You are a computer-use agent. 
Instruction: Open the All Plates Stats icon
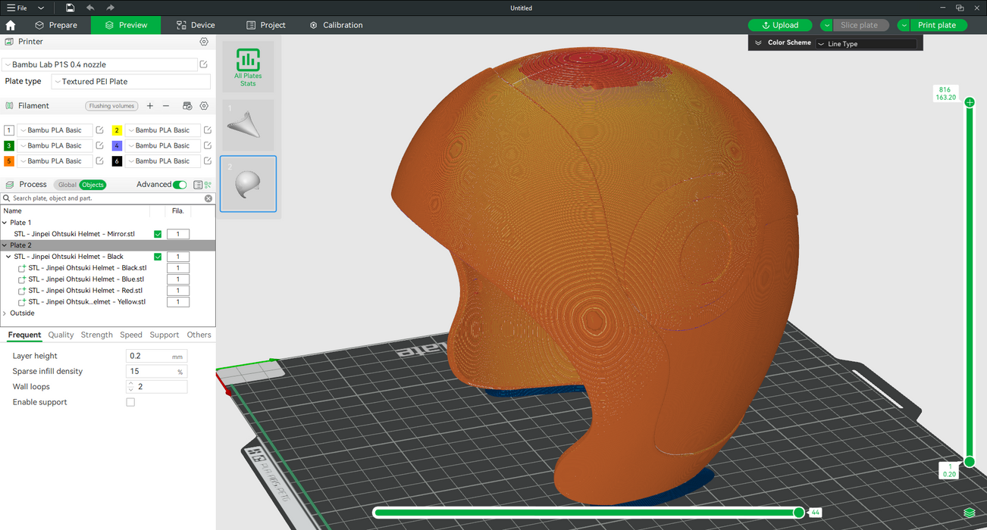click(x=248, y=67)
